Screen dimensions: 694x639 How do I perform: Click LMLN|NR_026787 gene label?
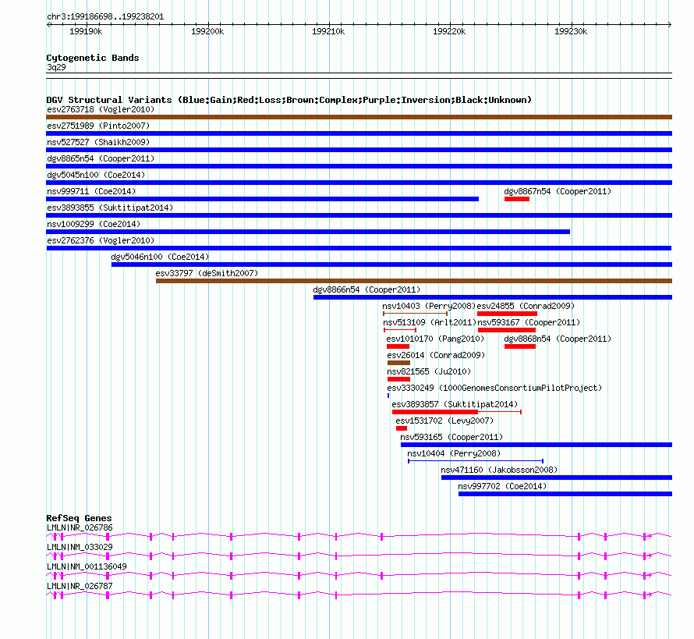pyautogui.click(x=80, y=586)
